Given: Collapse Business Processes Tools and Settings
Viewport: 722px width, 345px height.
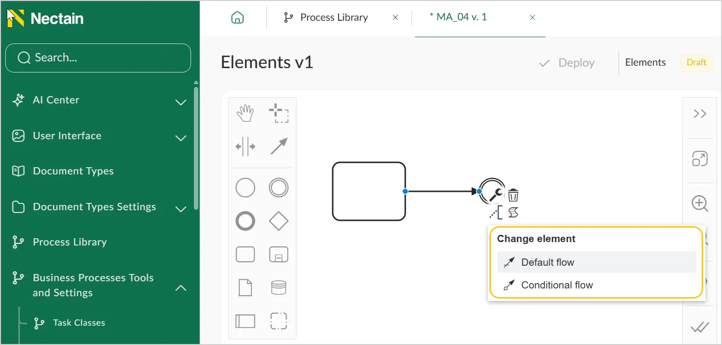Looking at the screenshot, I should pos(181,288).
